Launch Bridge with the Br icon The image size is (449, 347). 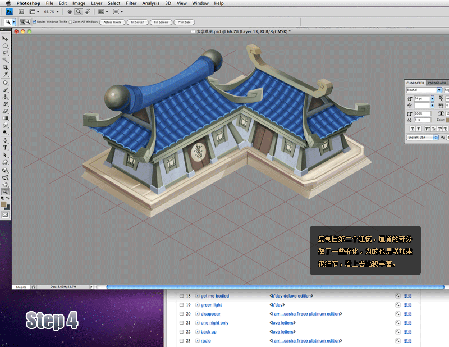click(21, 12)
